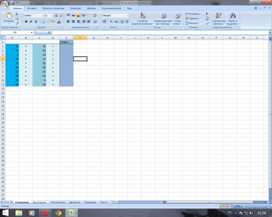Click the font color A icon

[x=59, y=21]
